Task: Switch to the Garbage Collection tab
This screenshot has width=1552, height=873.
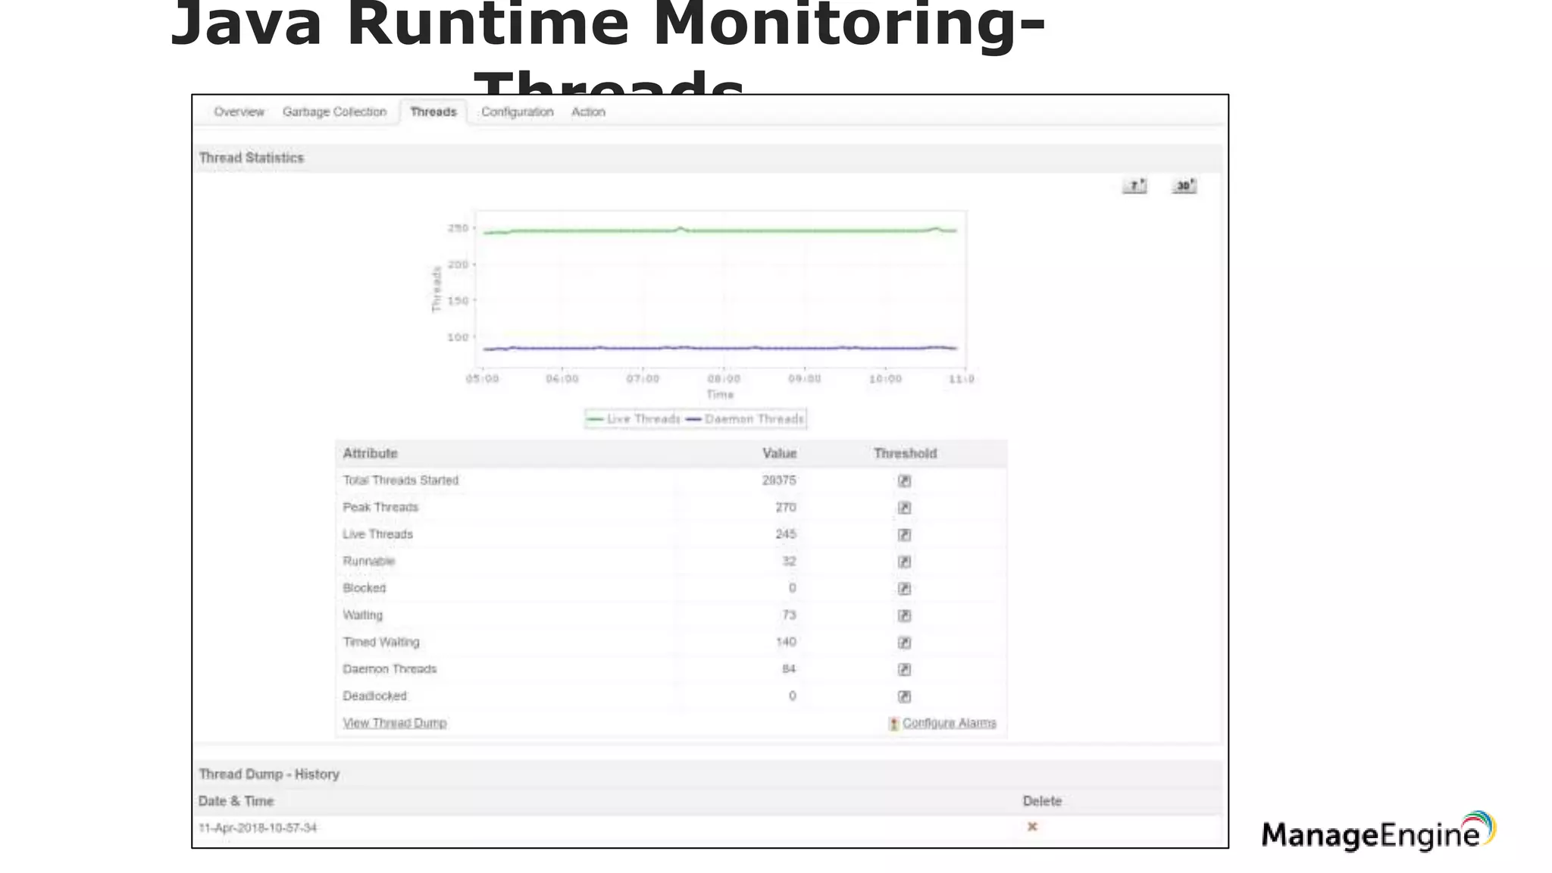Action: coord(334,112)
